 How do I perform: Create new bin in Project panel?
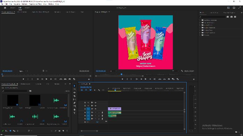tap(59, 131)
